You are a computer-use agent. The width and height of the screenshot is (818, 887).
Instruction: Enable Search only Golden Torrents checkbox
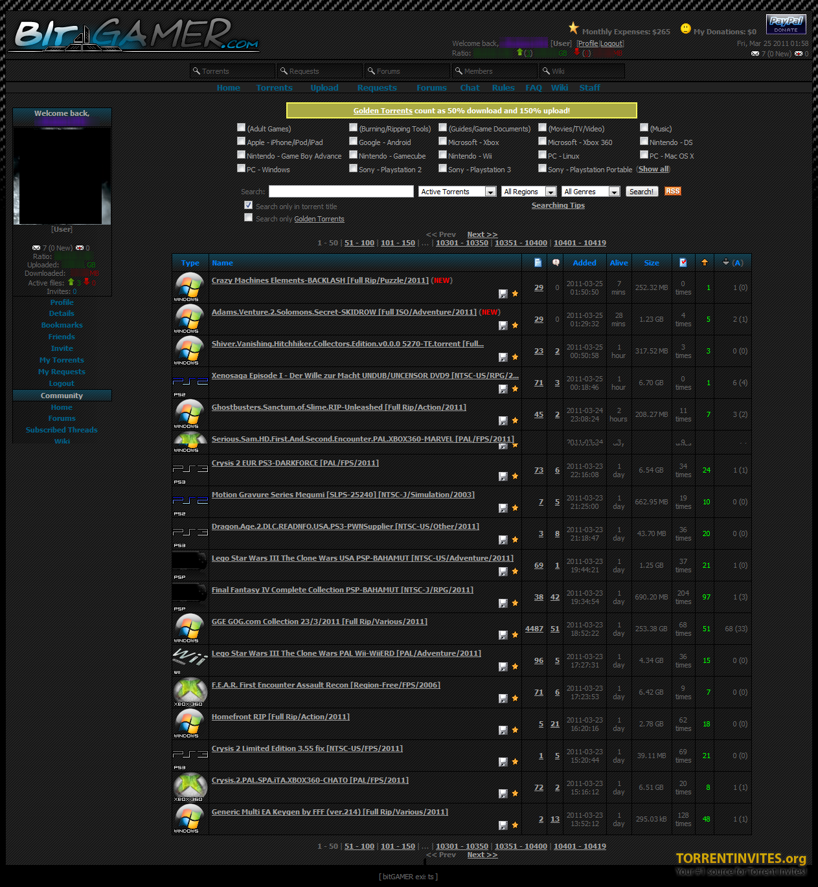248,218
